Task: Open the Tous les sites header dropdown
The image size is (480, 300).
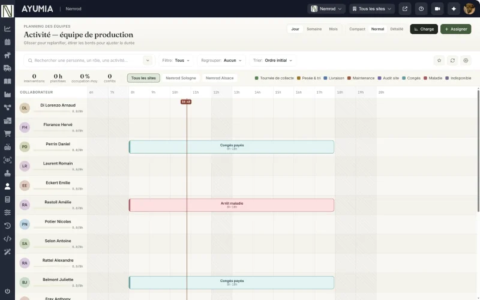Action: click(x=372, y=9)
